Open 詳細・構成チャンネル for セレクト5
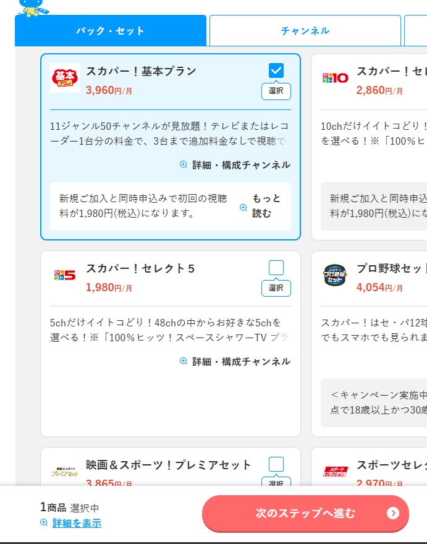Image resolution: width=427 pixels, height=544 pixels. [x=235, y=362]
